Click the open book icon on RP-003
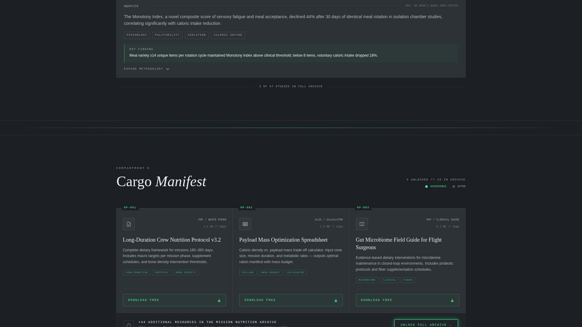The height and width of the screenshot is (327, 582). pyautogui.click(x=362, y=224)
